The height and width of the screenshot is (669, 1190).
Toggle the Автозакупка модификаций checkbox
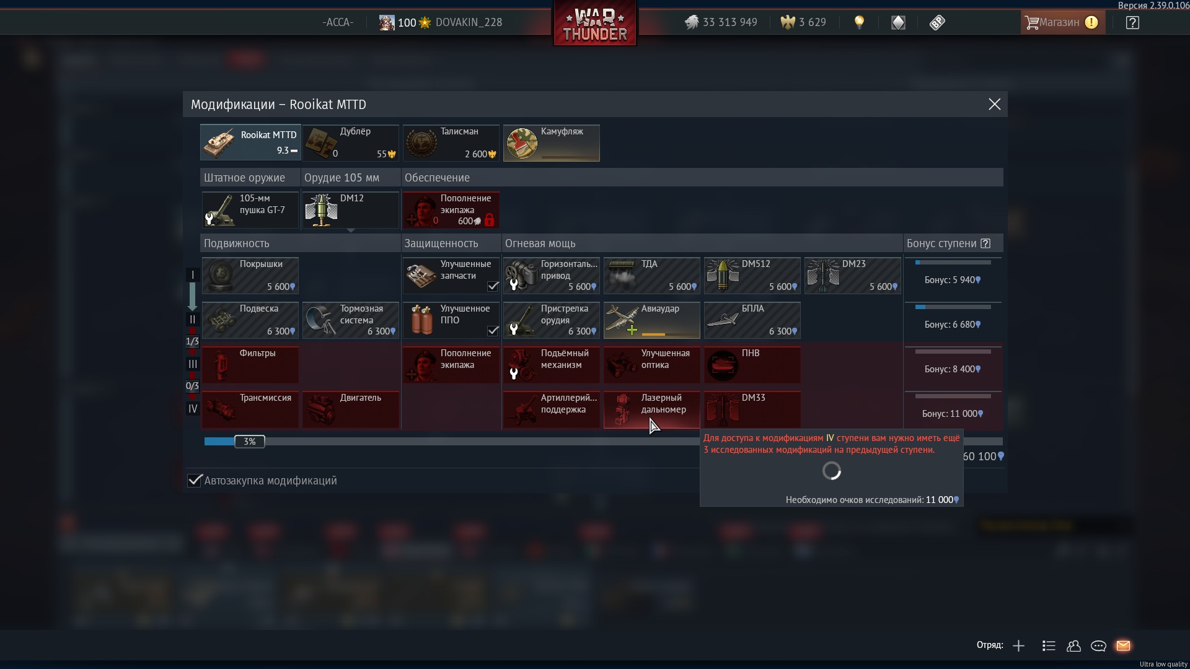(195, 481)
